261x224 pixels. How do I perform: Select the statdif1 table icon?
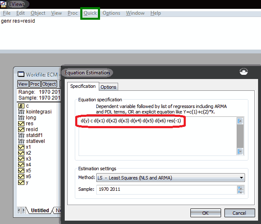coord(21,135)
